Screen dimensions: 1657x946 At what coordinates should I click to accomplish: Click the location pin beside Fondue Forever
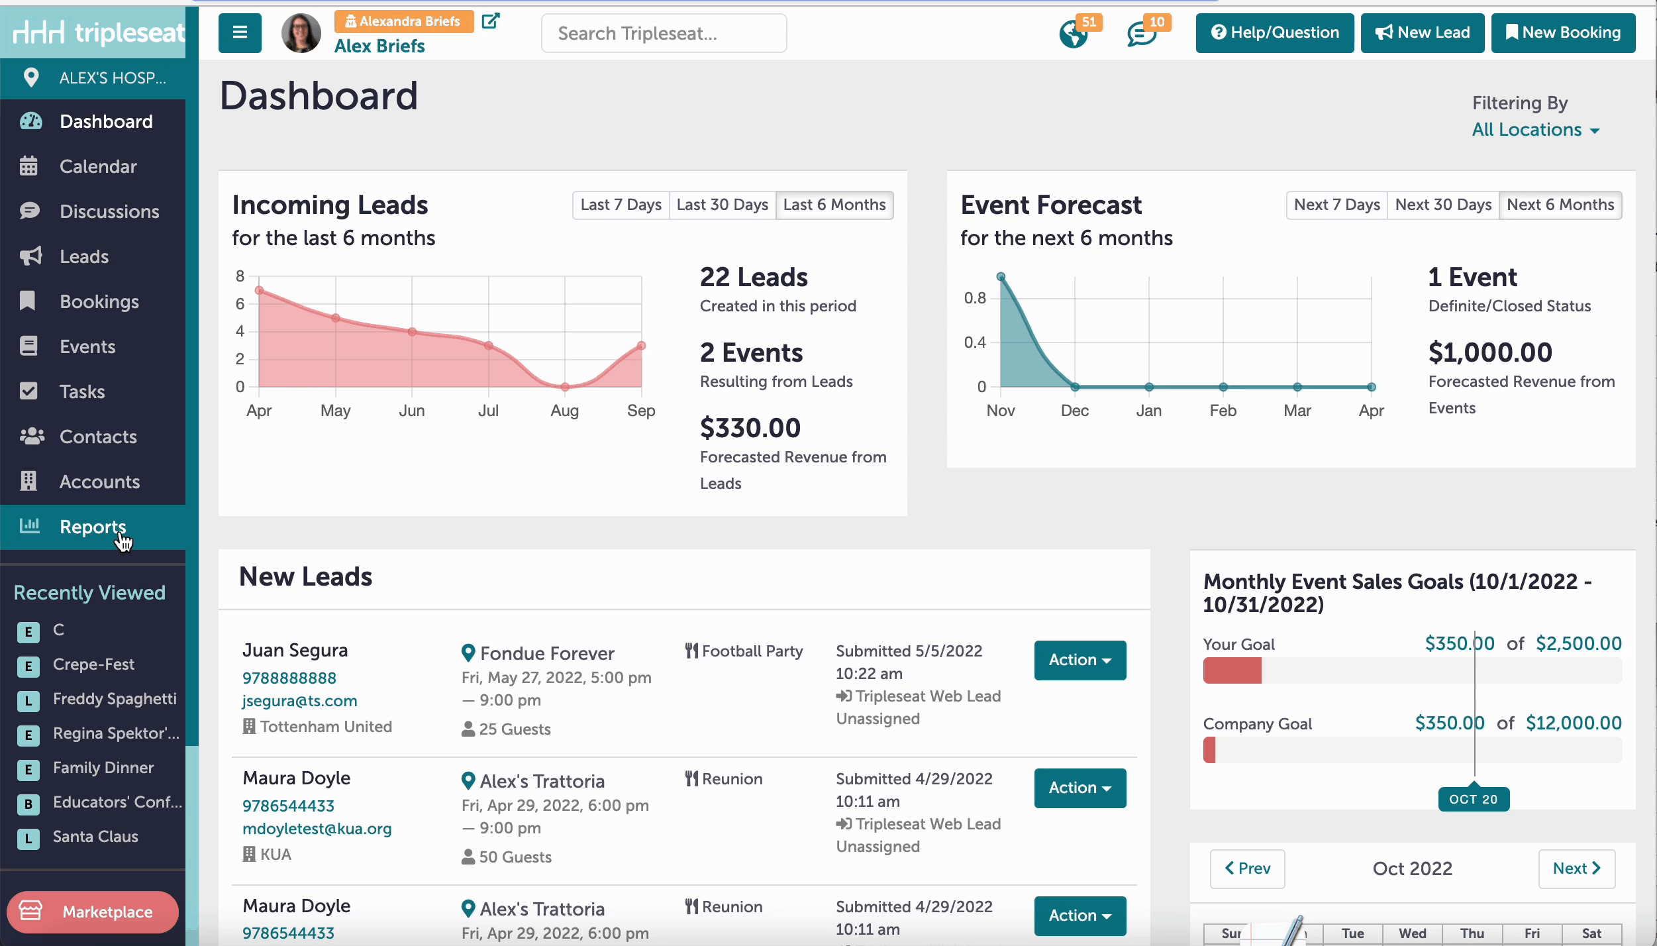[468, 653]
